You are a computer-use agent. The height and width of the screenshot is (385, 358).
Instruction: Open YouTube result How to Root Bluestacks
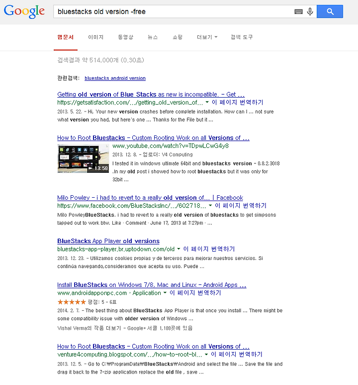pos(153,138)
